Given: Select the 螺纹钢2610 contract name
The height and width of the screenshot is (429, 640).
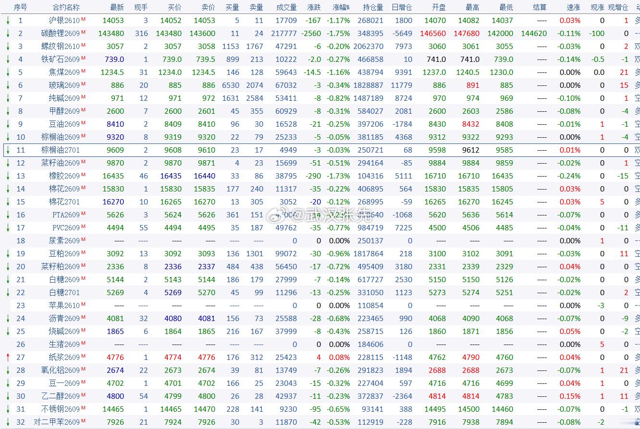Looking at the screenshot, I should pyautogui.click(x=60, y=46).
